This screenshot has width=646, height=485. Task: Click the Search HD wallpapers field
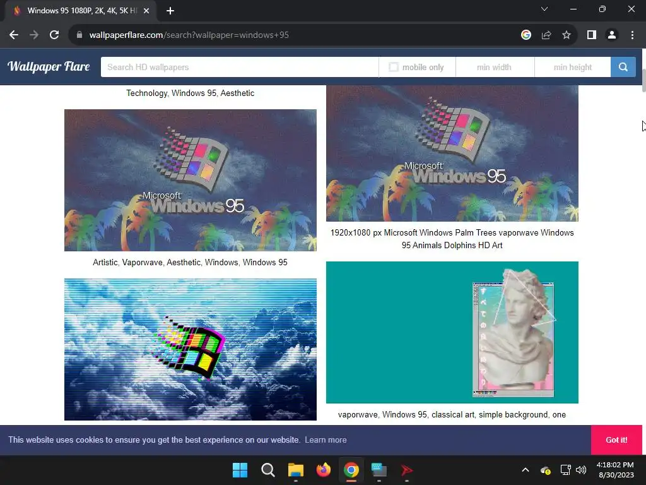coord(240,67)
